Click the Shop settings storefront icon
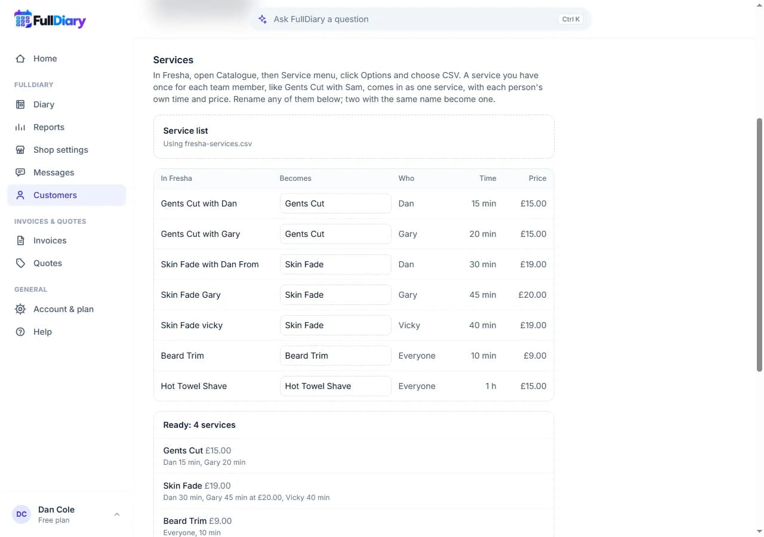This screenshot has height=537, width=764. (x=20, y=150)
